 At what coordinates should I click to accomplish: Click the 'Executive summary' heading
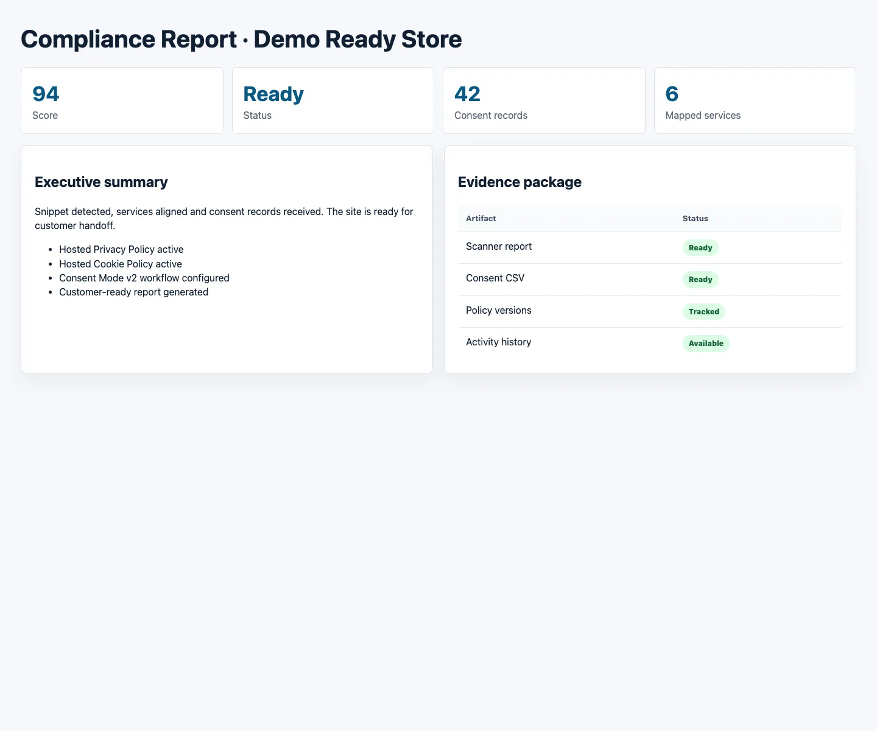(x=101, y=182)
